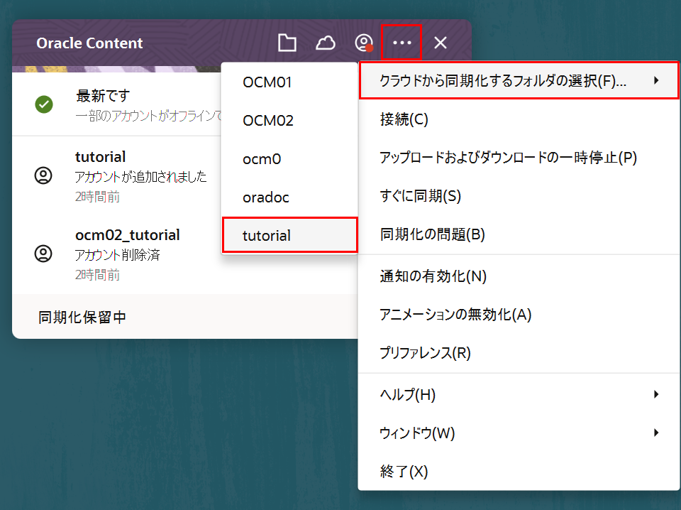The height and width of the screenshot is (510, 681).
Task: Select tutorial account in submenu
Action: tap(289, 235)
